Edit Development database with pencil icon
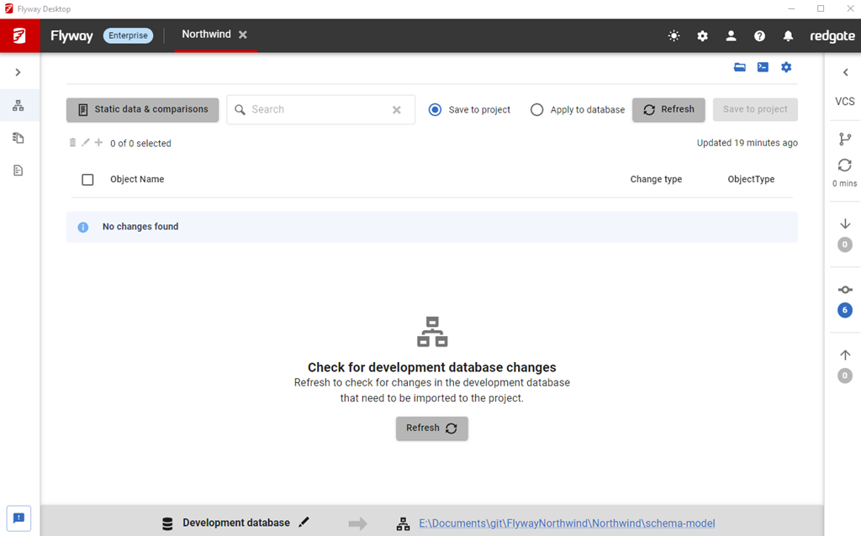The image size is (861, 536). (x=304, y=523)
